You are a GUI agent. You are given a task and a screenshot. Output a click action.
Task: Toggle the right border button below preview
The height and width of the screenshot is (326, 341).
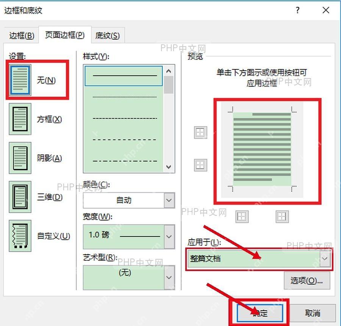pyautogui.click(x=282, y=216)
